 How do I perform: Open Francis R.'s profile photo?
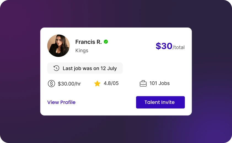pos(58,46)
